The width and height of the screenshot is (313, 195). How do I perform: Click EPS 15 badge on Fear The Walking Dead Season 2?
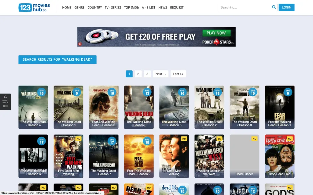[147, 141]
